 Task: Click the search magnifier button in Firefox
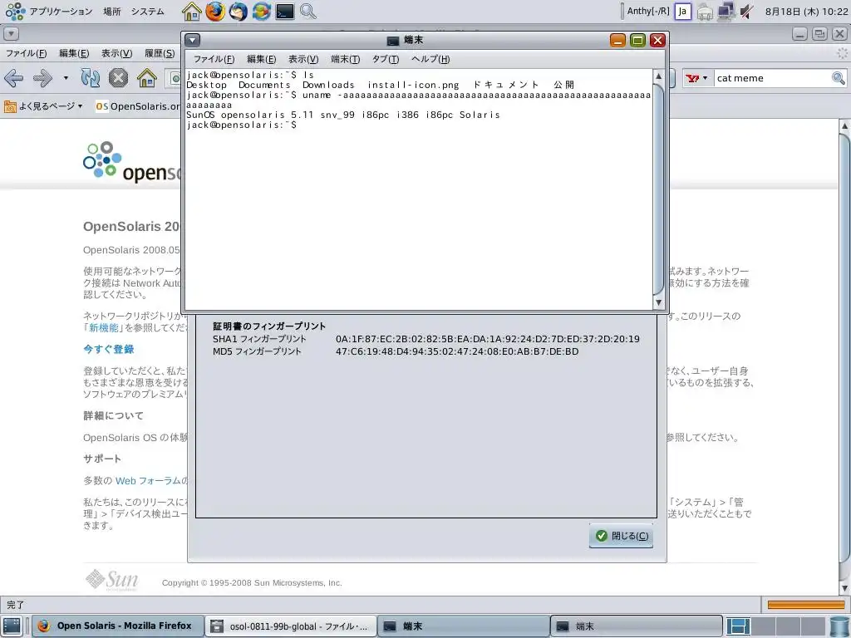click(839, 78)
